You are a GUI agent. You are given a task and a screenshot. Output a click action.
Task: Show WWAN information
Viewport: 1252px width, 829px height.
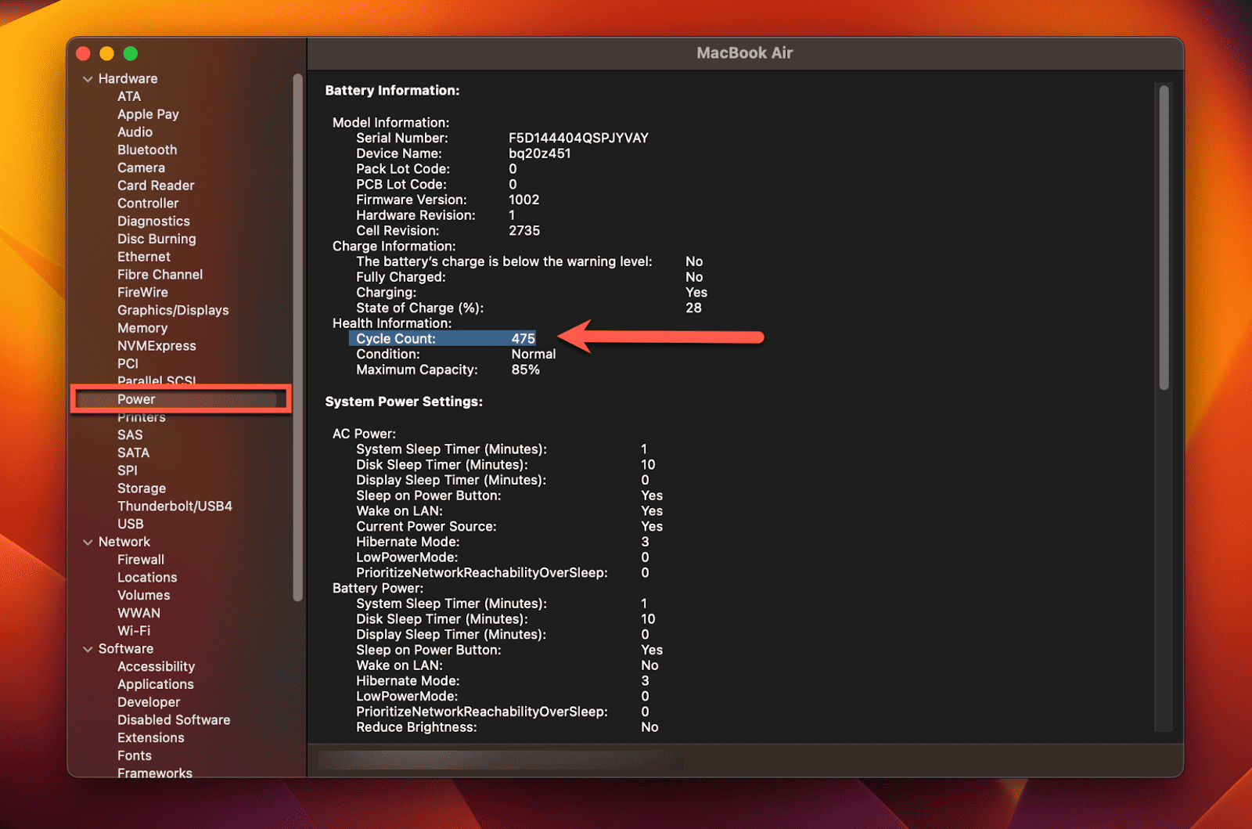pos(139,613)
